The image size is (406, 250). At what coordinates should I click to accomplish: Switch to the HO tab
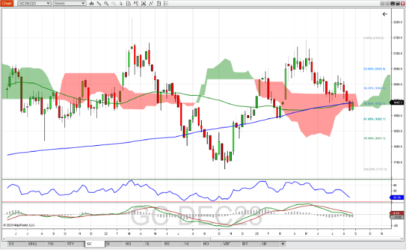point(211,243)
